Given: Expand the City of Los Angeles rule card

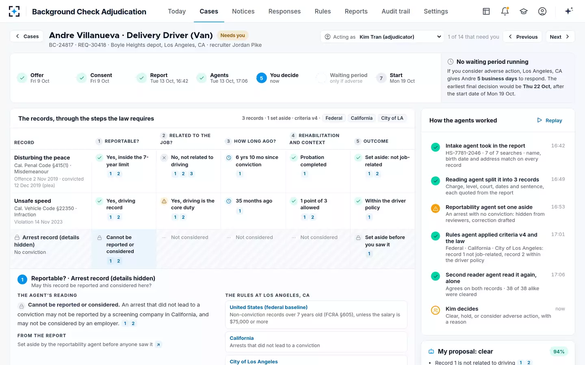Looking at the screenshot, I should coord(316,361).
